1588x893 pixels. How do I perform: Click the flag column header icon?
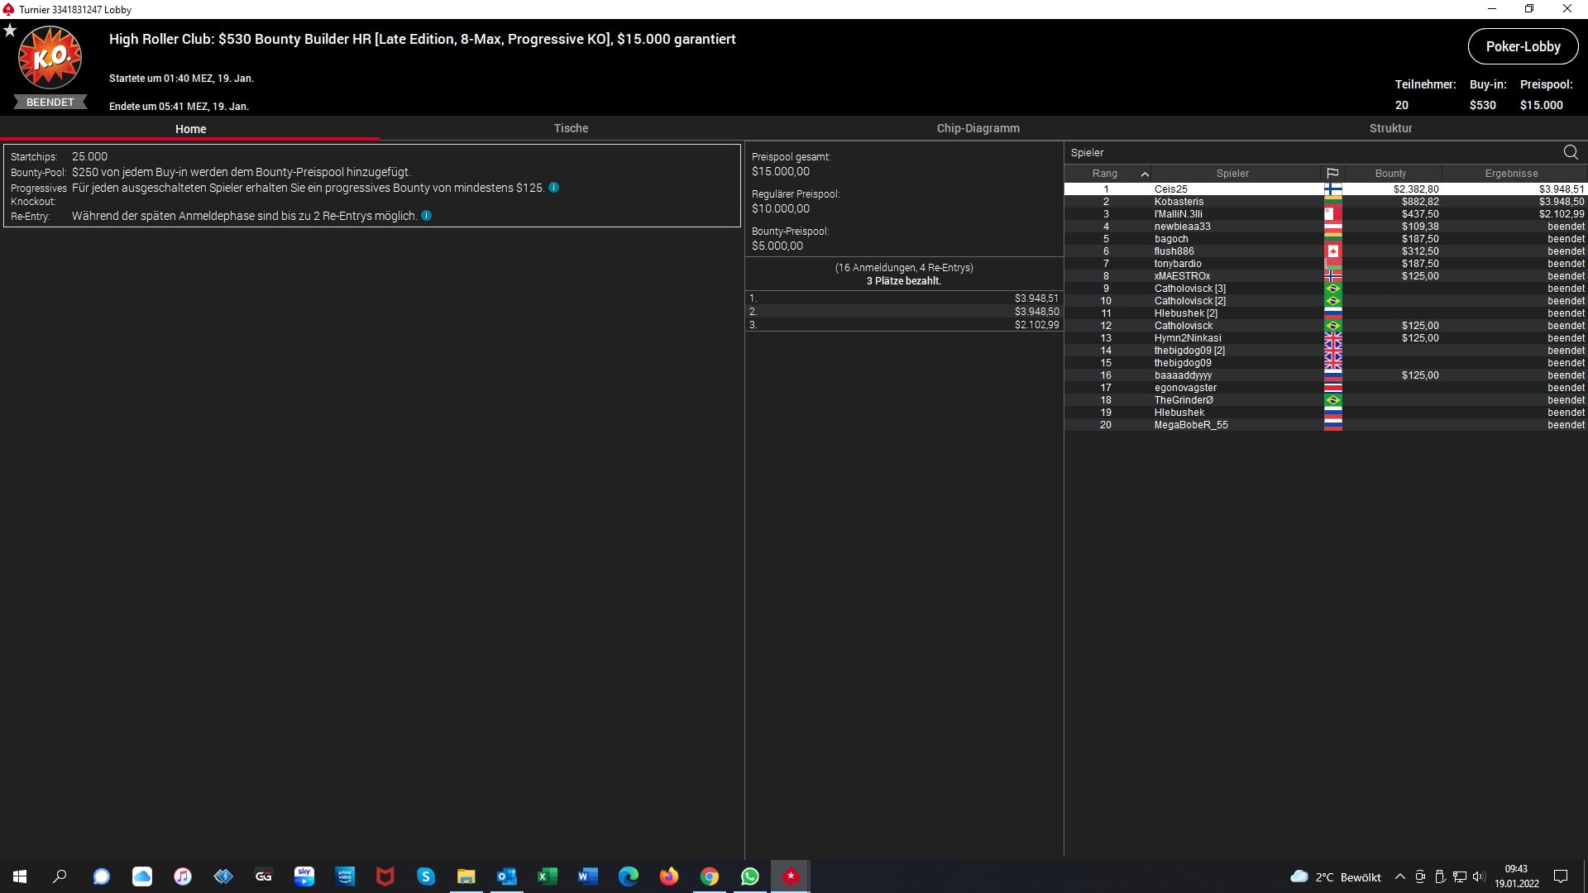pyautogui.click(x=1332, y=174)
